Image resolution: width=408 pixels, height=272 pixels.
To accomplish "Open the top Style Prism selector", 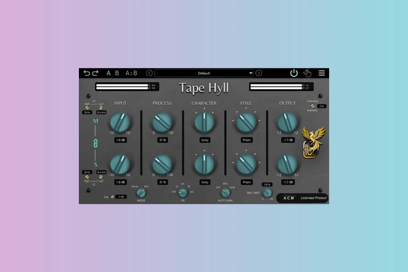I will pyautogui.click(x=247, y=140).
